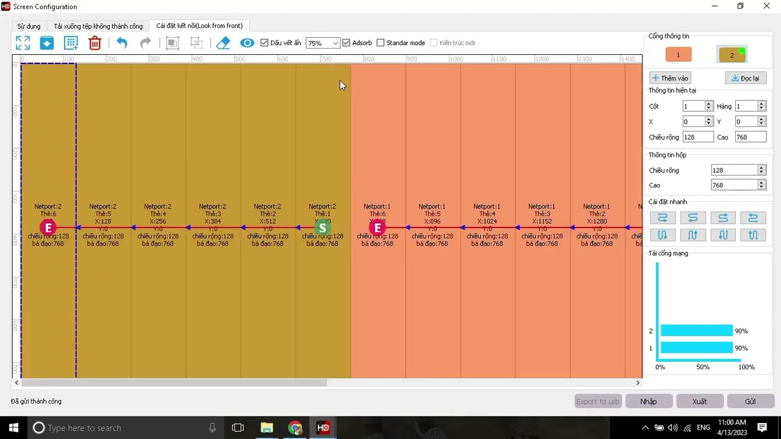Click the Gửi send button
The height and width of the screenshot is (439, 781).
750,401
